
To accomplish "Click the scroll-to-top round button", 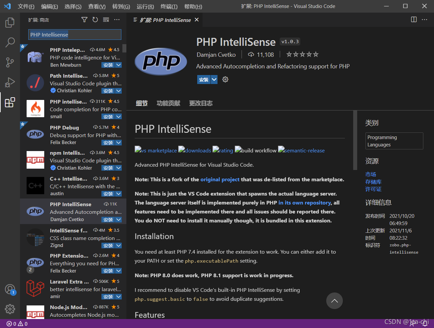I will [x=334, y=301].
